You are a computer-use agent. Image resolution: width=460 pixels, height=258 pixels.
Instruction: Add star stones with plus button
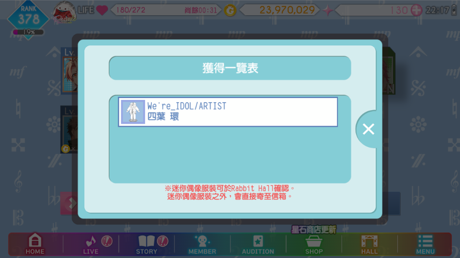(x=416, y=10)
